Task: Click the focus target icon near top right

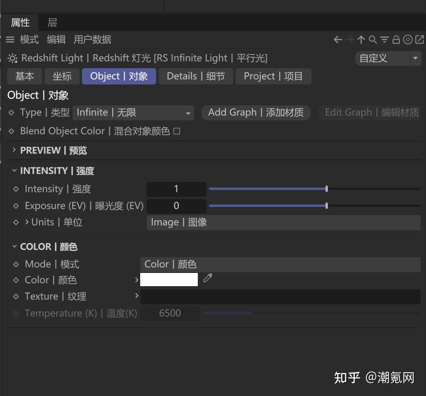Action: (408, 39)
